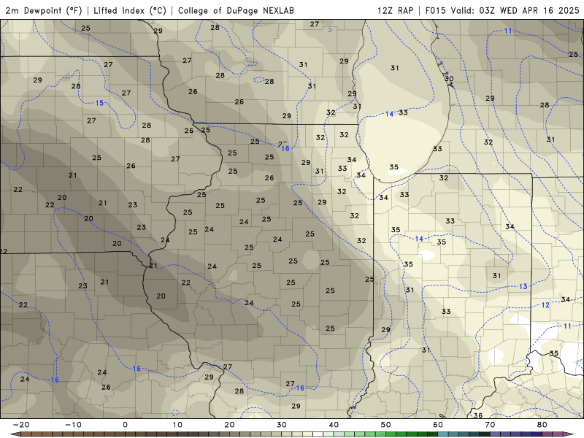This screenshot has height=438, width=584.
Task: Click the "0" label on the color scale
Action: tap(125, 425)
